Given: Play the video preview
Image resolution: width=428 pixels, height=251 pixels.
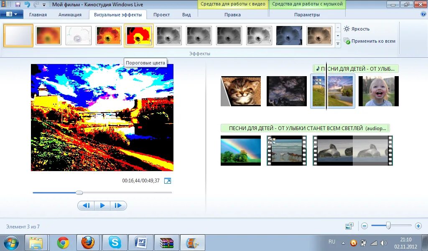Looking at the screenshot, I should (102, 206).
